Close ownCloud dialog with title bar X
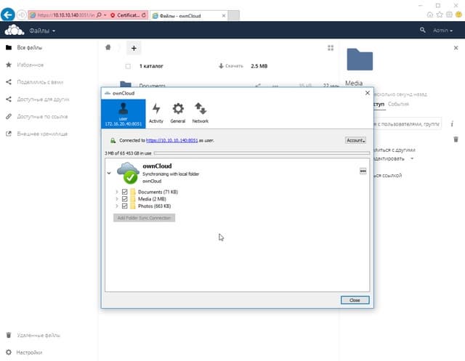The image size is (465, 361). (368, 93)
